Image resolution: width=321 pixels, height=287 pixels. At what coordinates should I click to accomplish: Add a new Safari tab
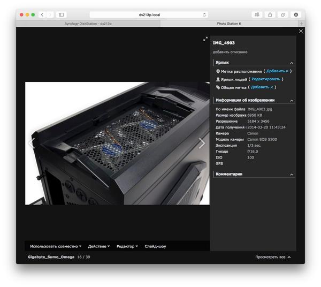click(301, 24)
